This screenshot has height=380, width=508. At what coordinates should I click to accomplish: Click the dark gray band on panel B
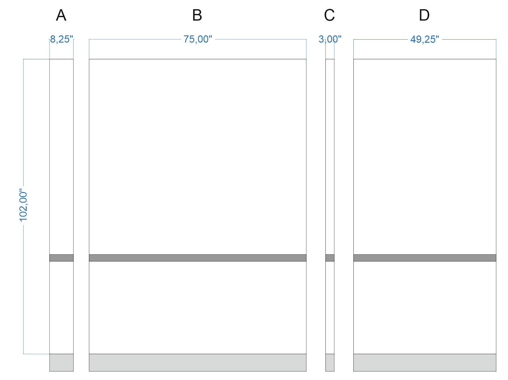pos(197,258)
